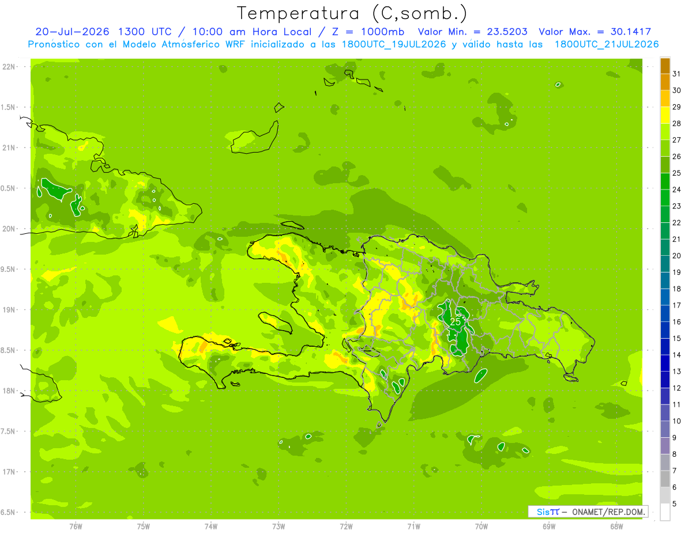Click the "31" colorbar label
692x534 pixels.
pyautogui.click(x=677, y=74)
